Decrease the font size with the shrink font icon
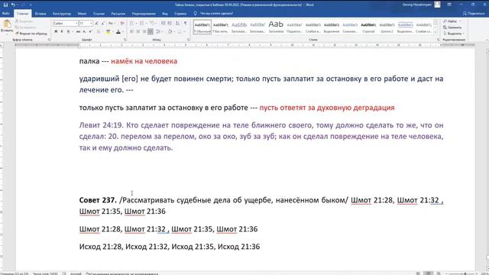 103,24
